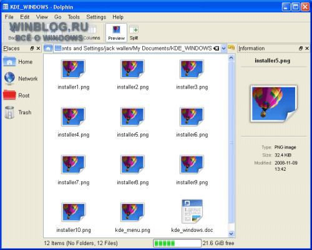Expand the location bar history dropdown
The image size is (312, 250).
tap(223, 49)
